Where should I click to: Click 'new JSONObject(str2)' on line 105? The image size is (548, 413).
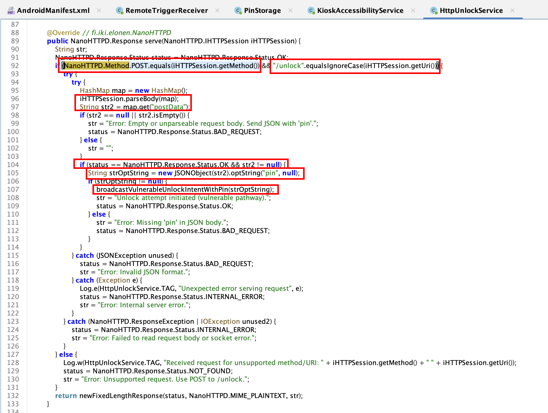pyautogui.click(x=193, y=173)
